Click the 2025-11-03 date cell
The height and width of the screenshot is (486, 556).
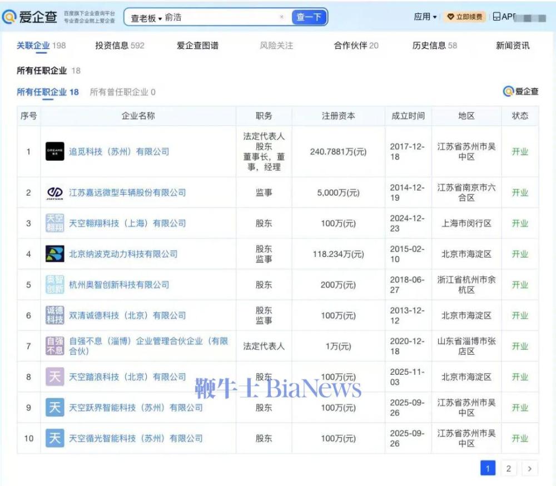point(407,377)
